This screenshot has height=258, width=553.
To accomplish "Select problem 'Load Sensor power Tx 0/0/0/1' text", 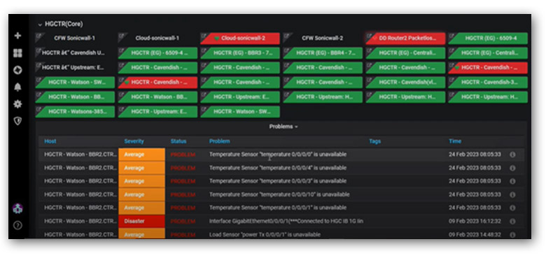I will (265, 235).
